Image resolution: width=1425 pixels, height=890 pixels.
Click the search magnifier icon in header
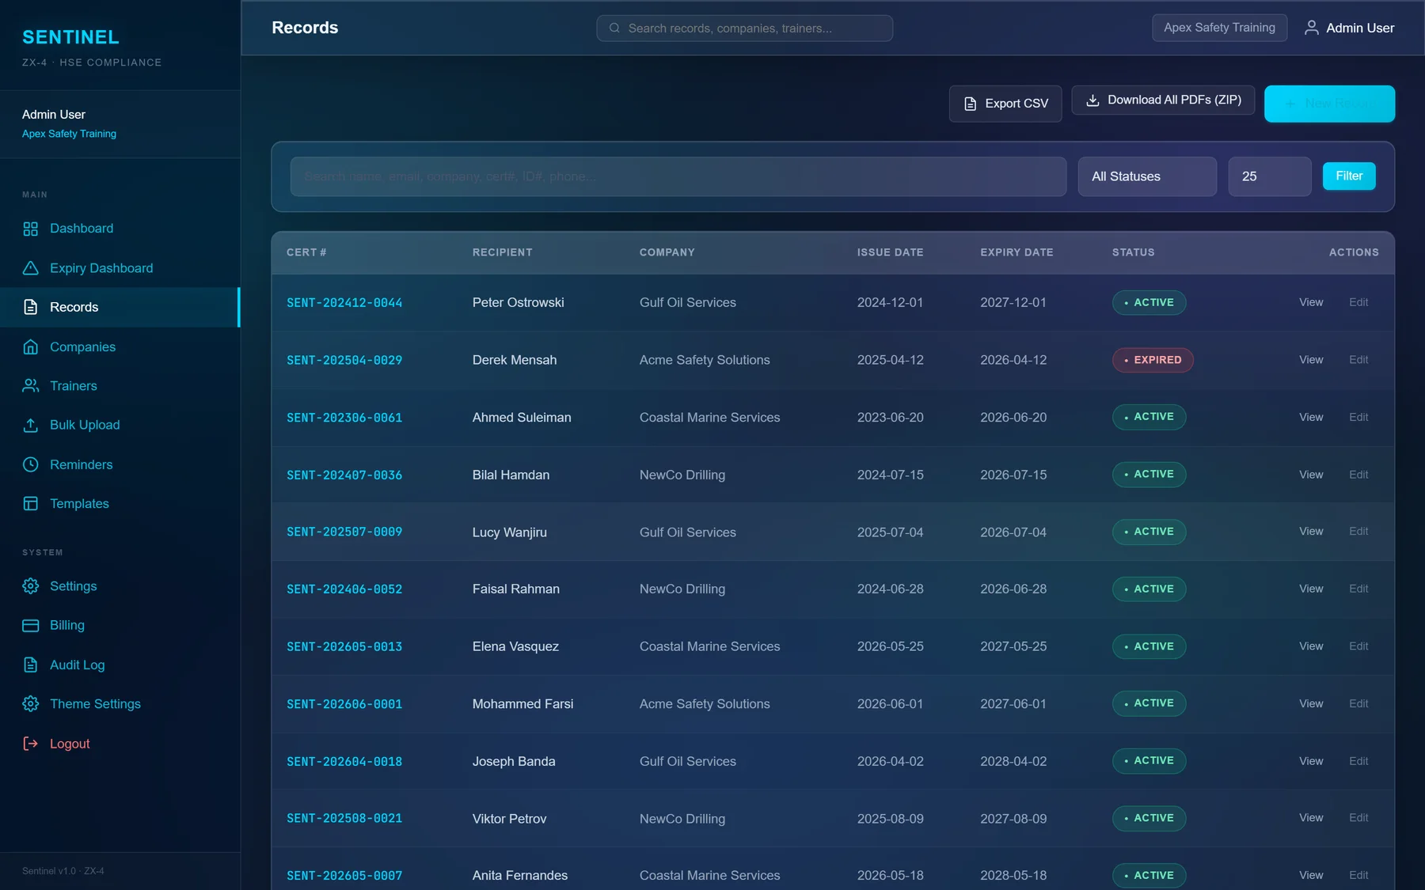614,28
